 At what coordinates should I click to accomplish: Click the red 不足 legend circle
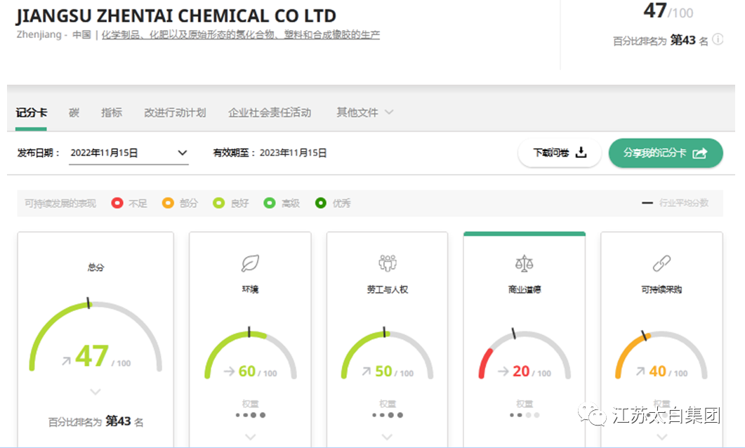point(118,203)
